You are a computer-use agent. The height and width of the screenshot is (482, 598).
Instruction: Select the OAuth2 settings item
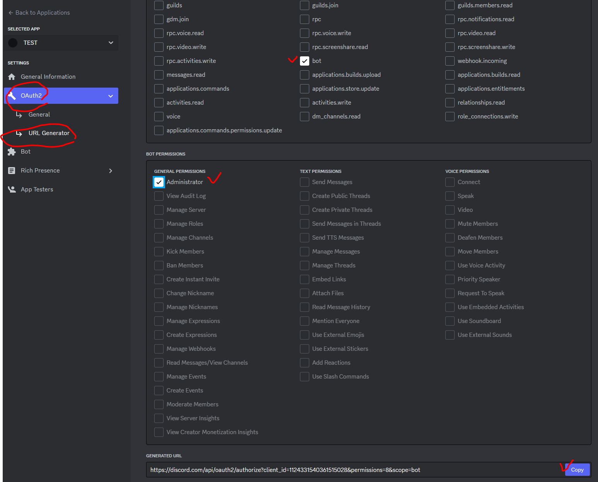pyautogui.click(x=61, y=96)
